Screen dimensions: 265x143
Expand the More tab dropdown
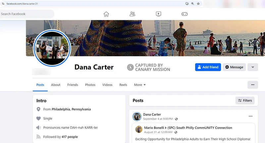[140, 85]
